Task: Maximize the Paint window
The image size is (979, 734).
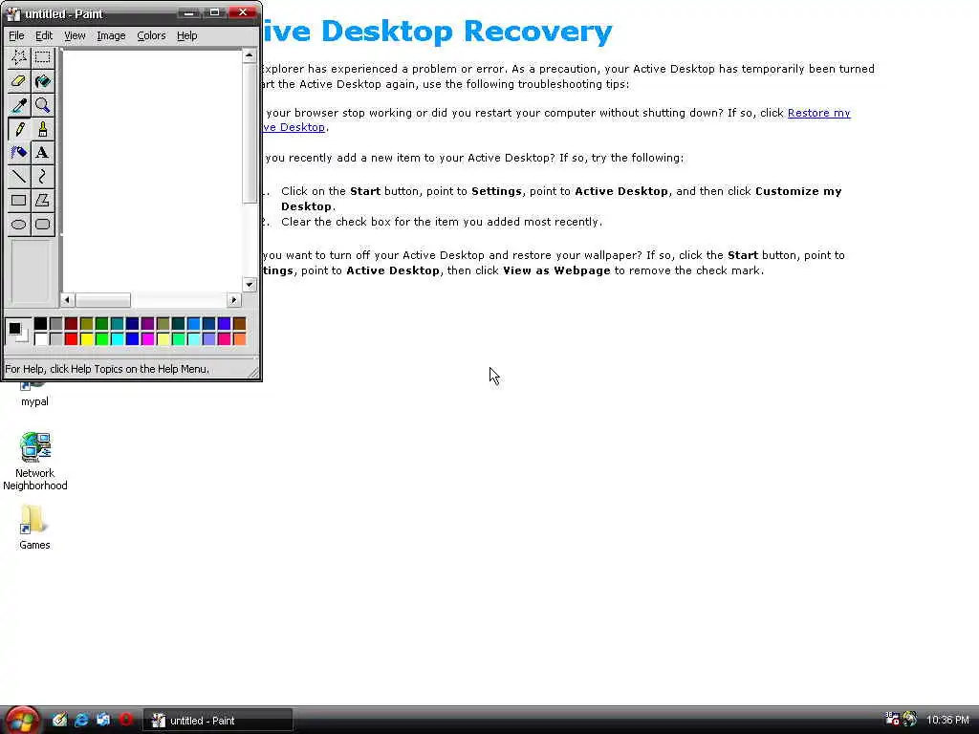Action: (x=214, y=12)
